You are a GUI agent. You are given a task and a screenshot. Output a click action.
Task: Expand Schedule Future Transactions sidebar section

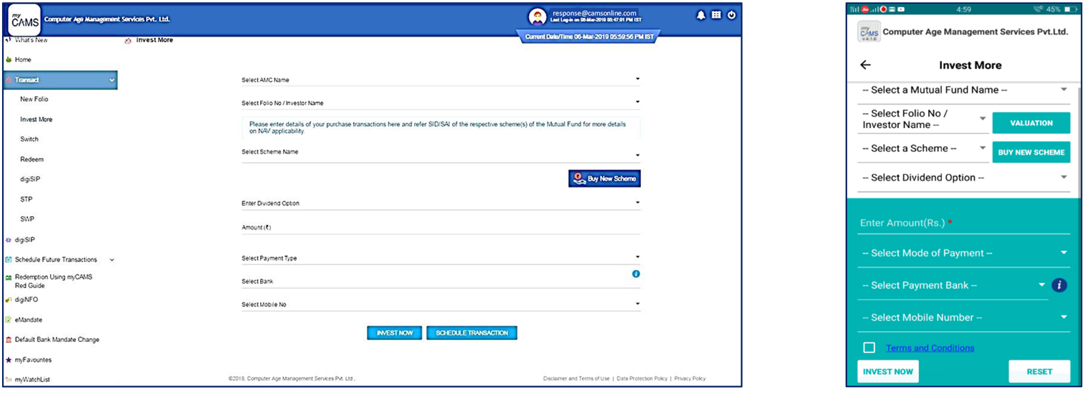(x=112, y=260)
